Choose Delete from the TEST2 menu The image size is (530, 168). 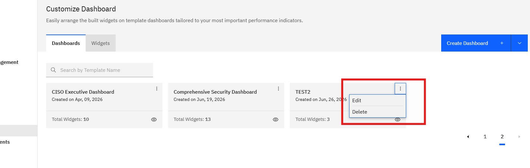tap(378, 112)
